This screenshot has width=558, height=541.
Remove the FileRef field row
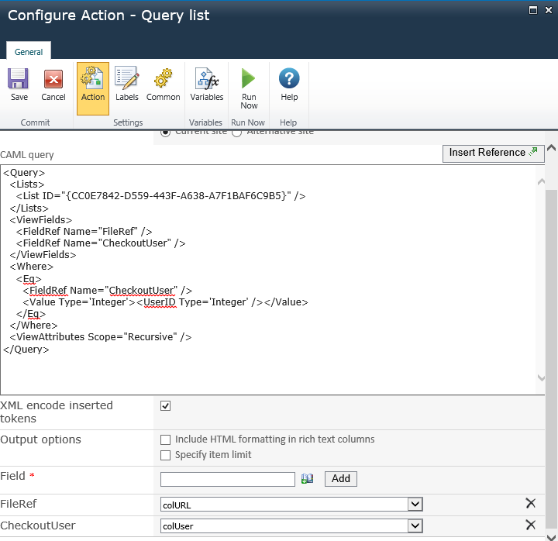(x=530, y=505)
